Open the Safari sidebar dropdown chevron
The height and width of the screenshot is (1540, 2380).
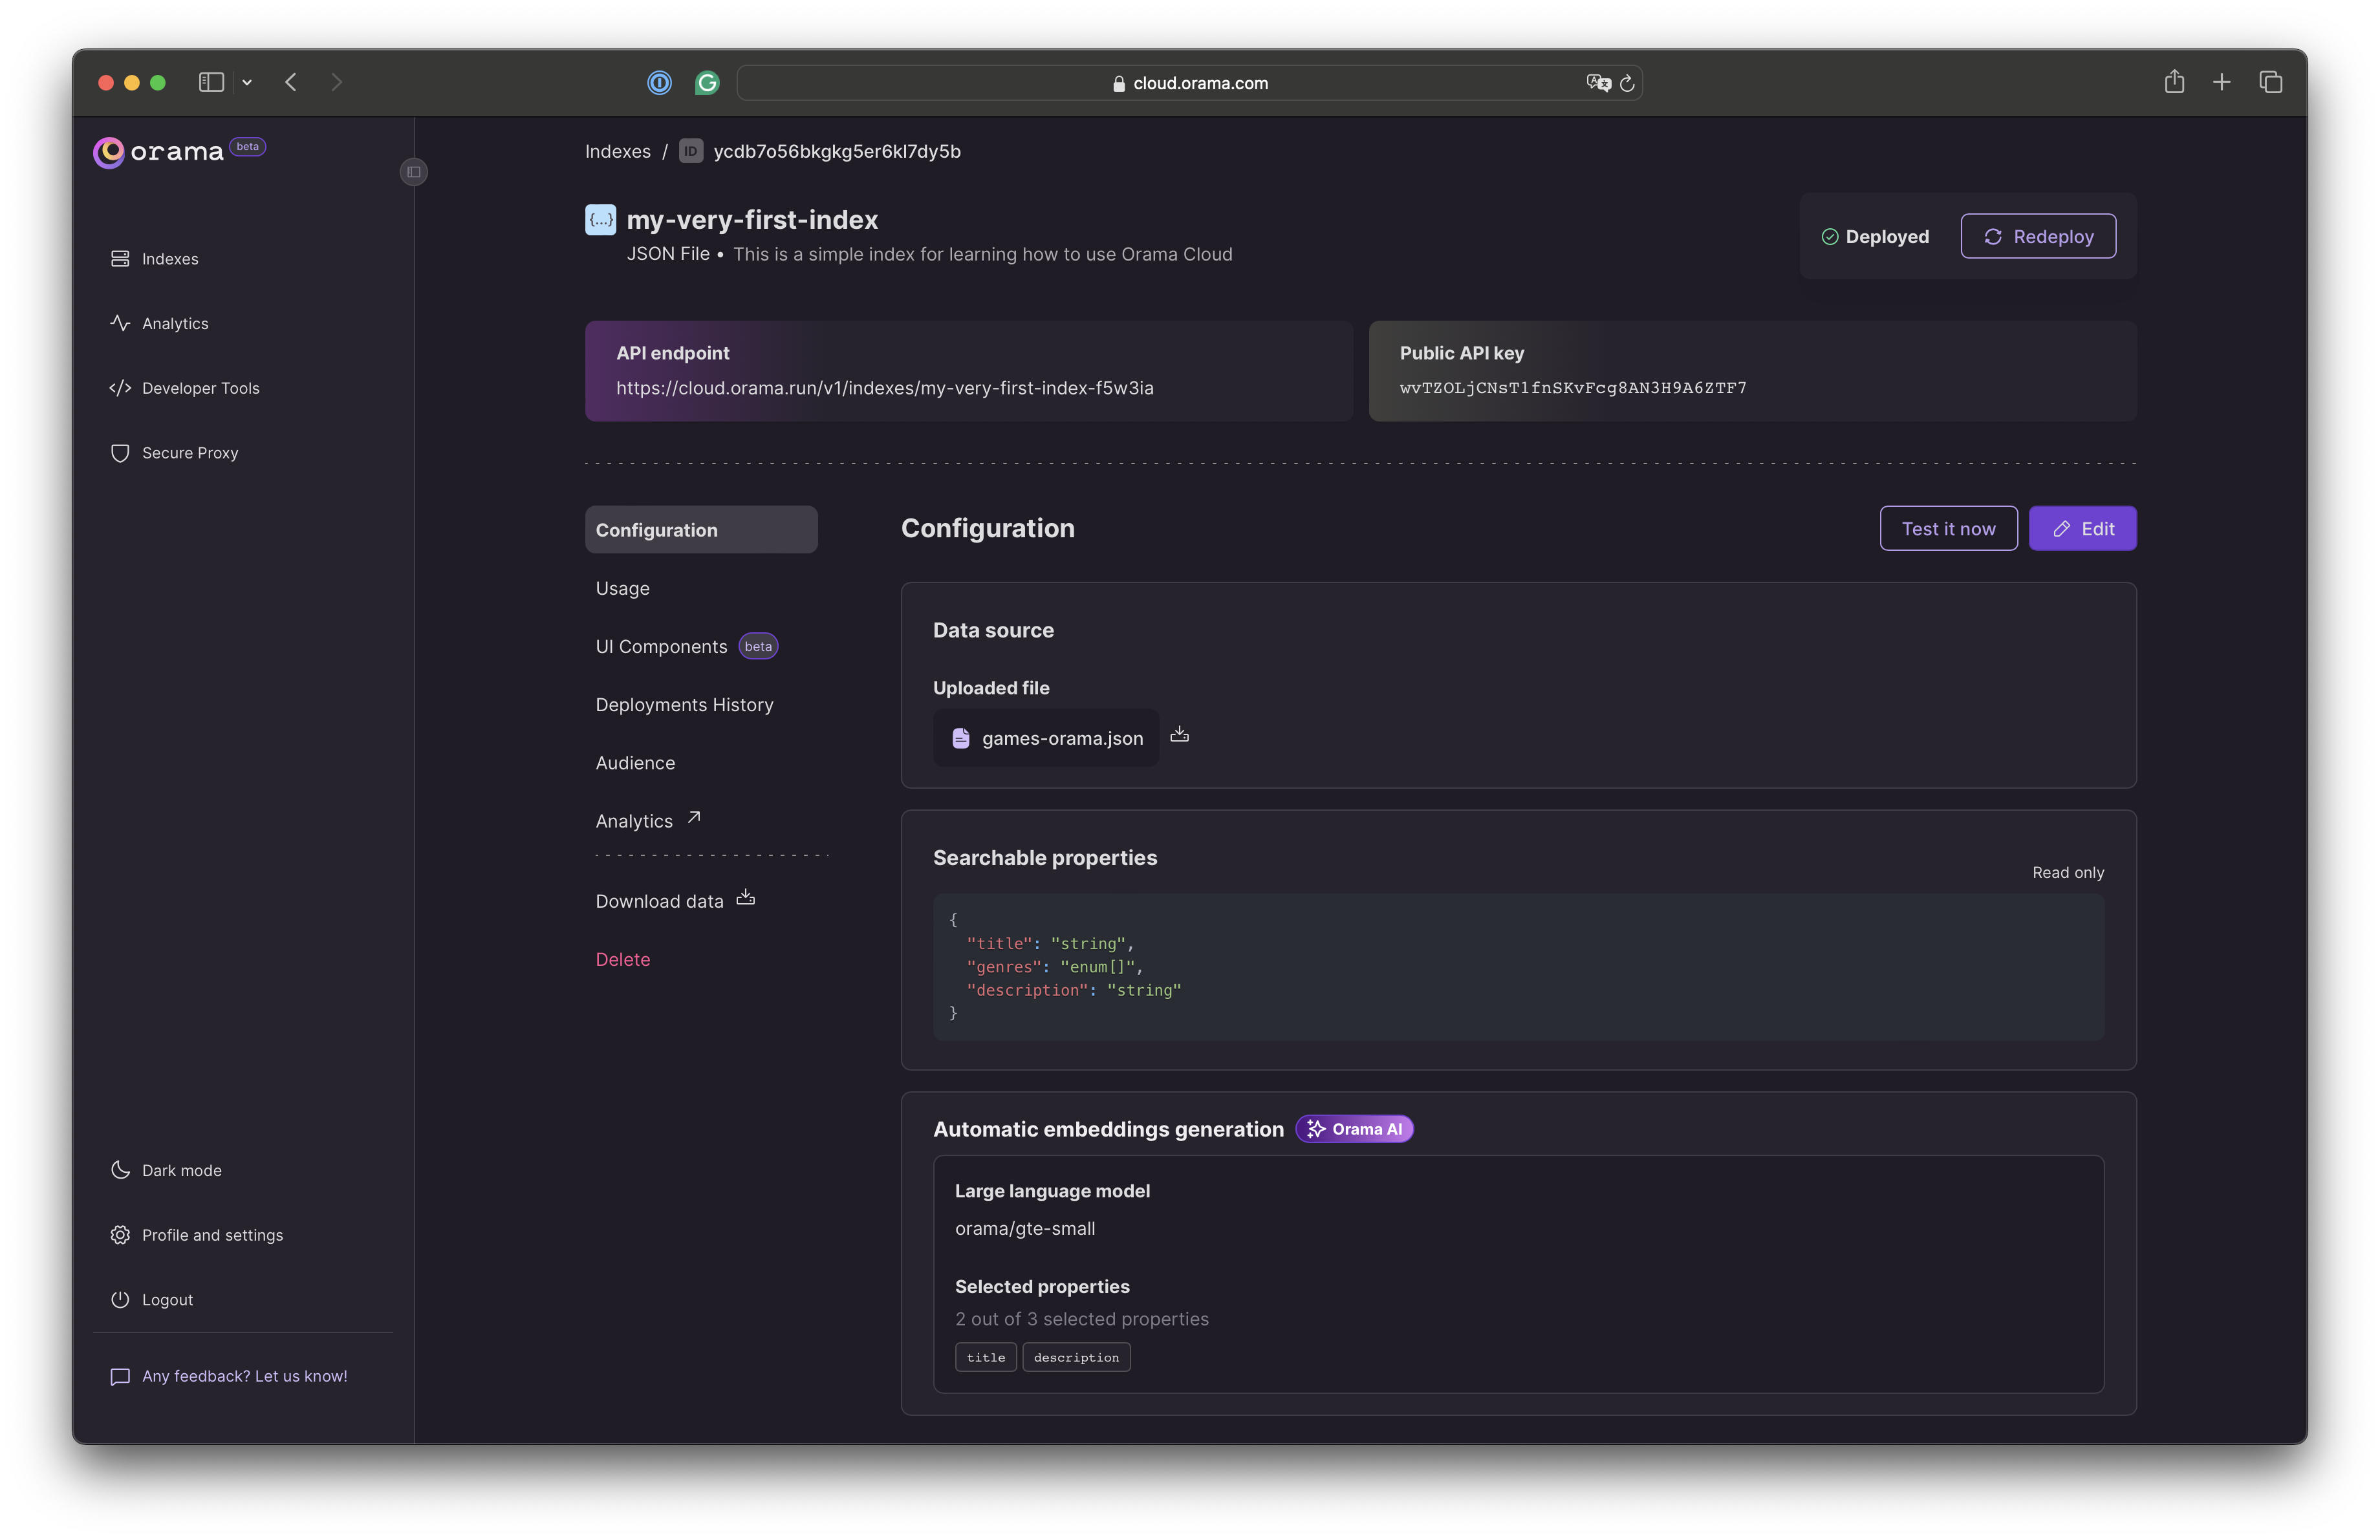pyautogui.click(x=247, y=82)
